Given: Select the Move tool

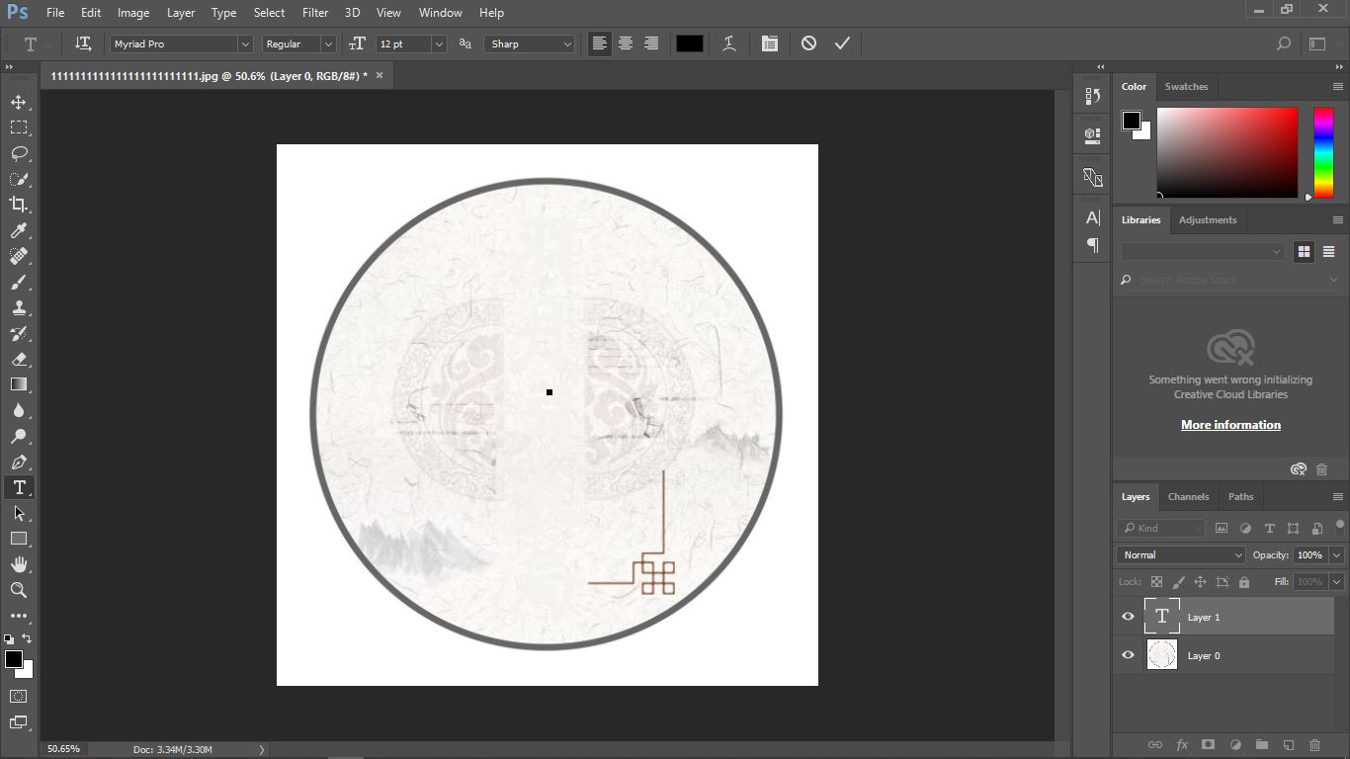Looking at the screenshot, I should [x=18, y=101].
